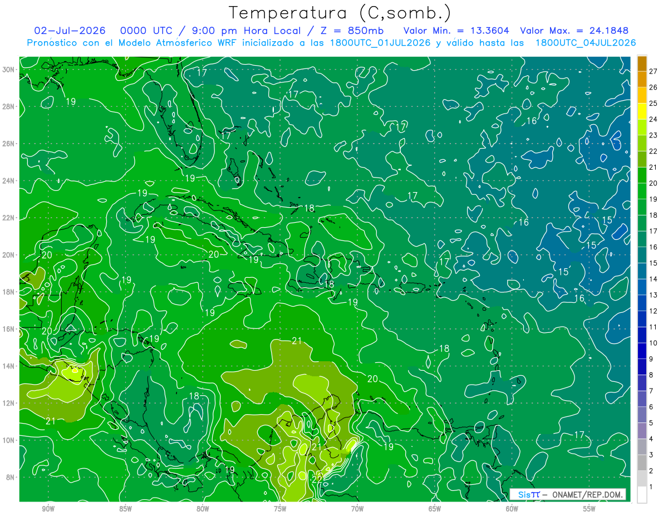Click the latitude axis label "30N"
668x516 pixels.
[x=8, y=70]
